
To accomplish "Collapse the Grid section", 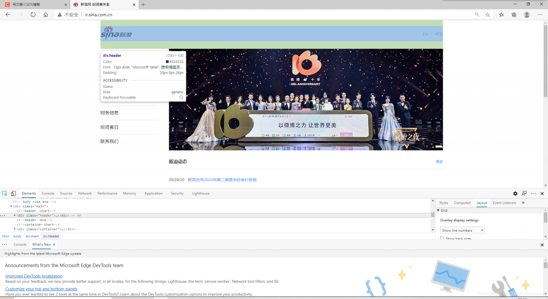I will click(438, 210).
